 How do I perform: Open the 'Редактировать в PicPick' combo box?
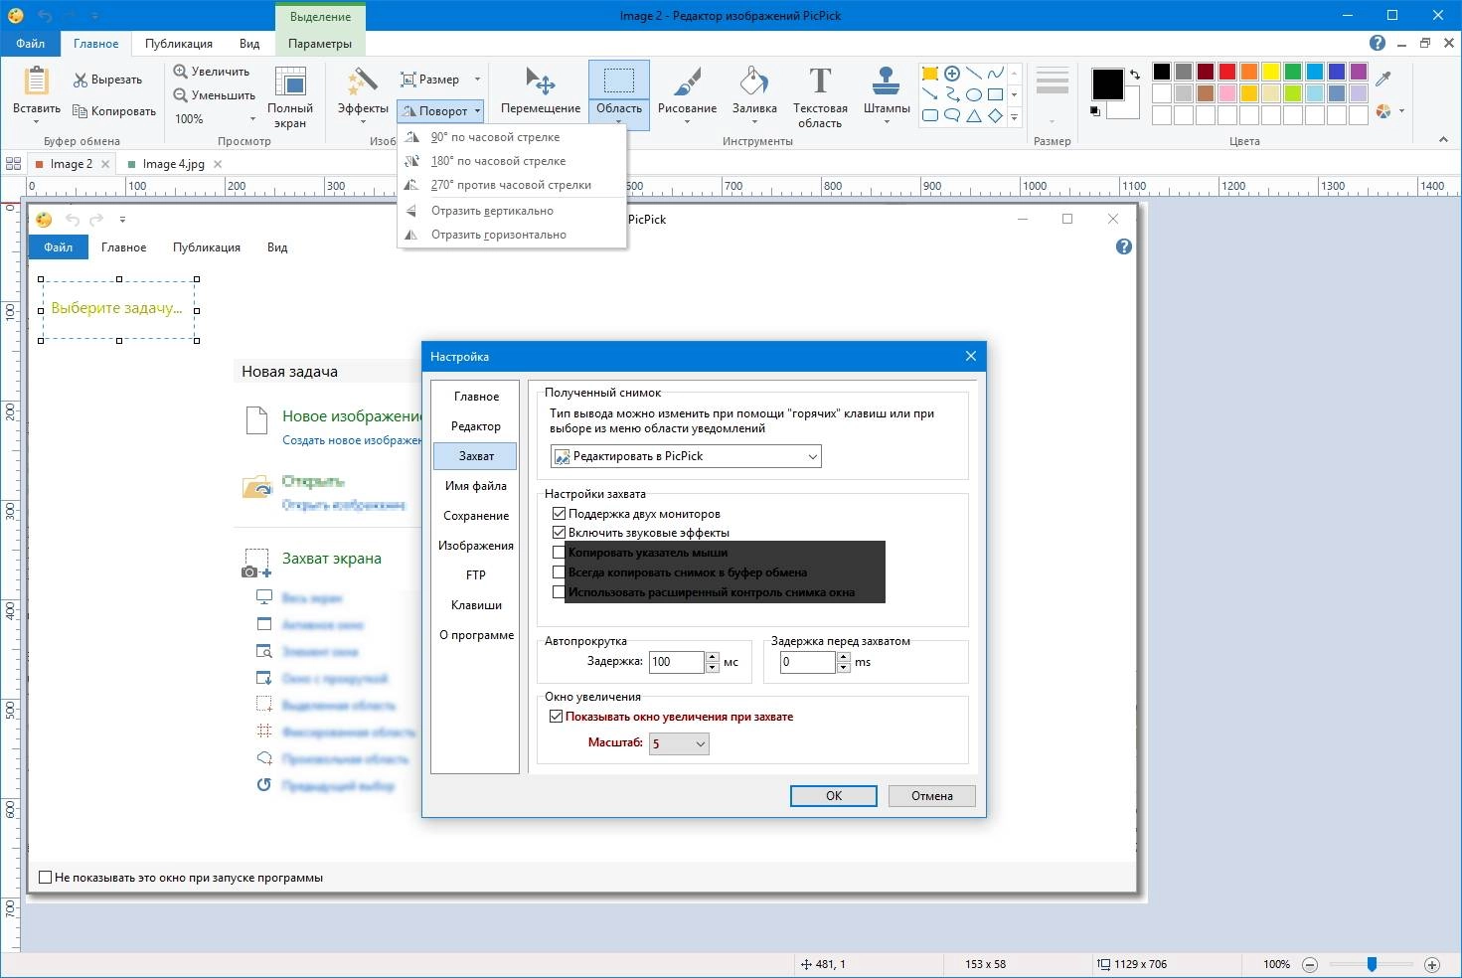(686, 456)
